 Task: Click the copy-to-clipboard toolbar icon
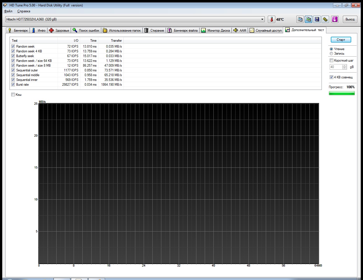[300, 19]
